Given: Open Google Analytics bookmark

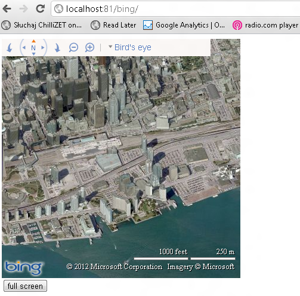Looking at the screenshot, I should point(184,25).
